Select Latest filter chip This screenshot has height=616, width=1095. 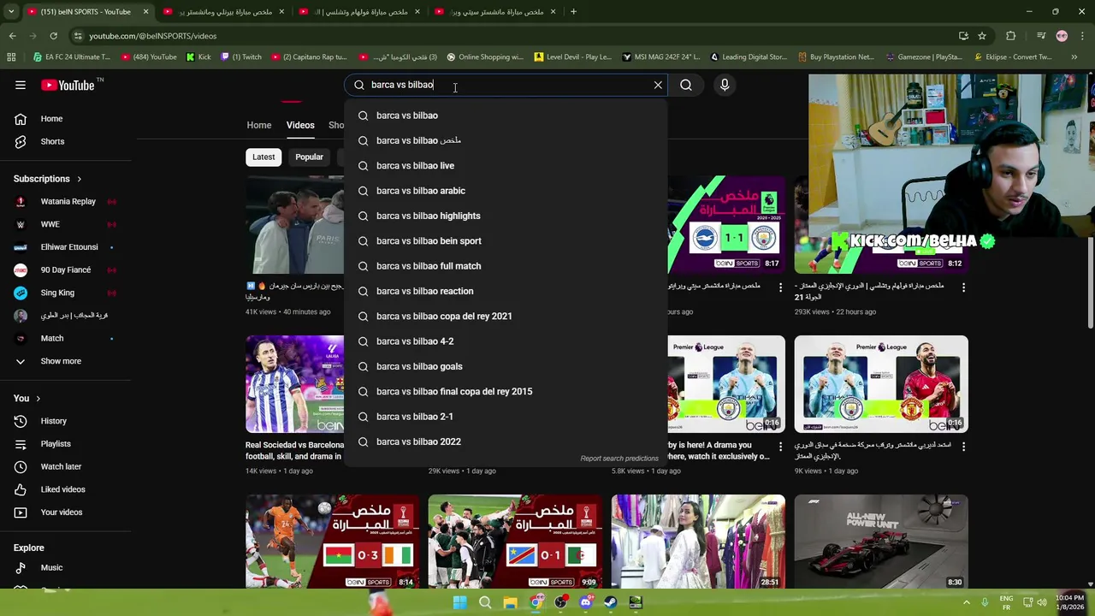pos(263,157)
